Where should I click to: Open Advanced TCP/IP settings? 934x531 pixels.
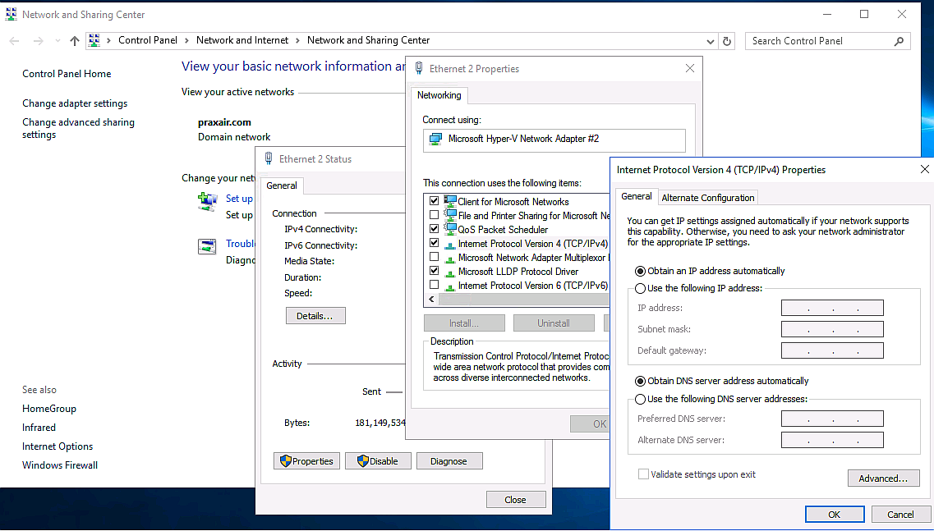tap(883, 478)
